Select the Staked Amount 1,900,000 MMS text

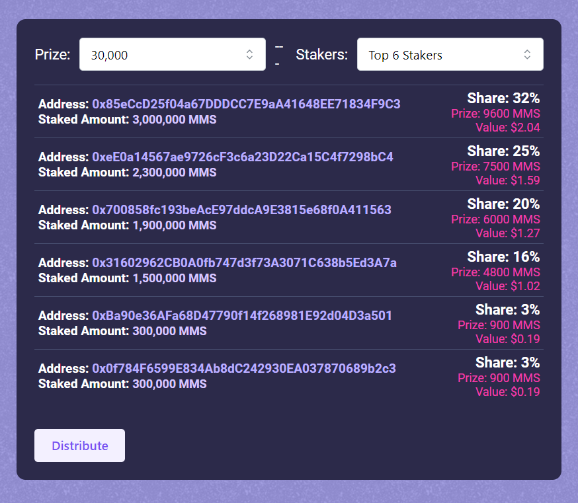tap(127, 225)
